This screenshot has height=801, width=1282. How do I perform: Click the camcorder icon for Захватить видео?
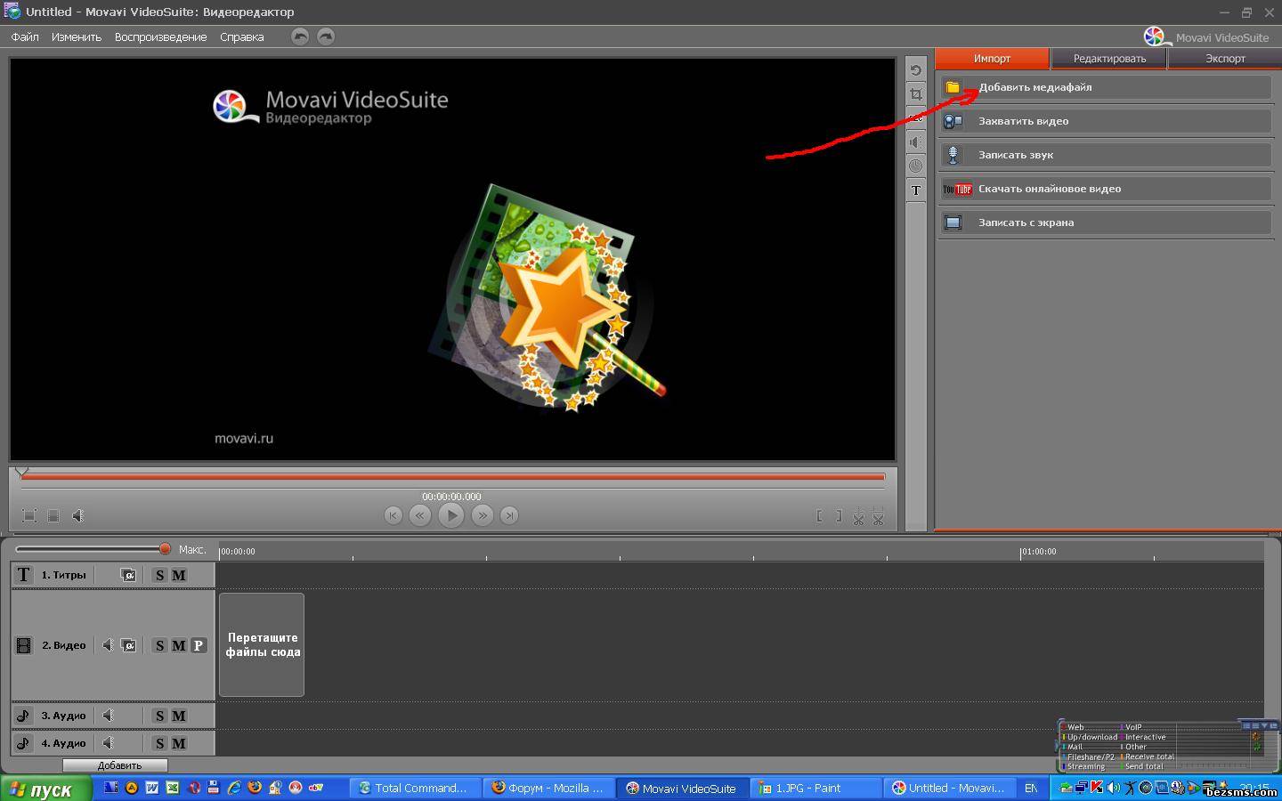click(953, 121)
